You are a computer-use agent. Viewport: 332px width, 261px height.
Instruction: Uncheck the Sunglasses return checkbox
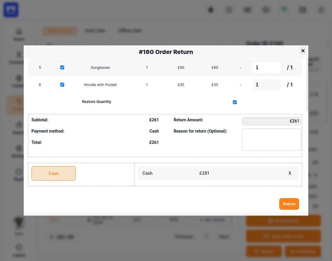pos(62,67)
